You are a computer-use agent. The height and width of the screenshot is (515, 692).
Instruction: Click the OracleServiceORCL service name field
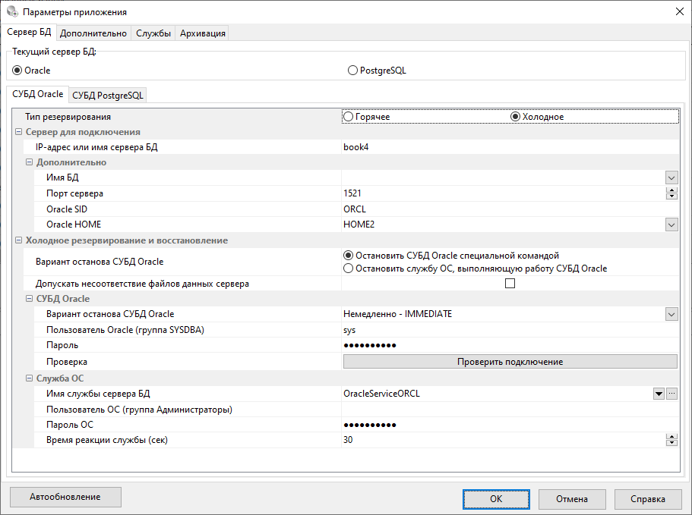(x=497, y=394)
